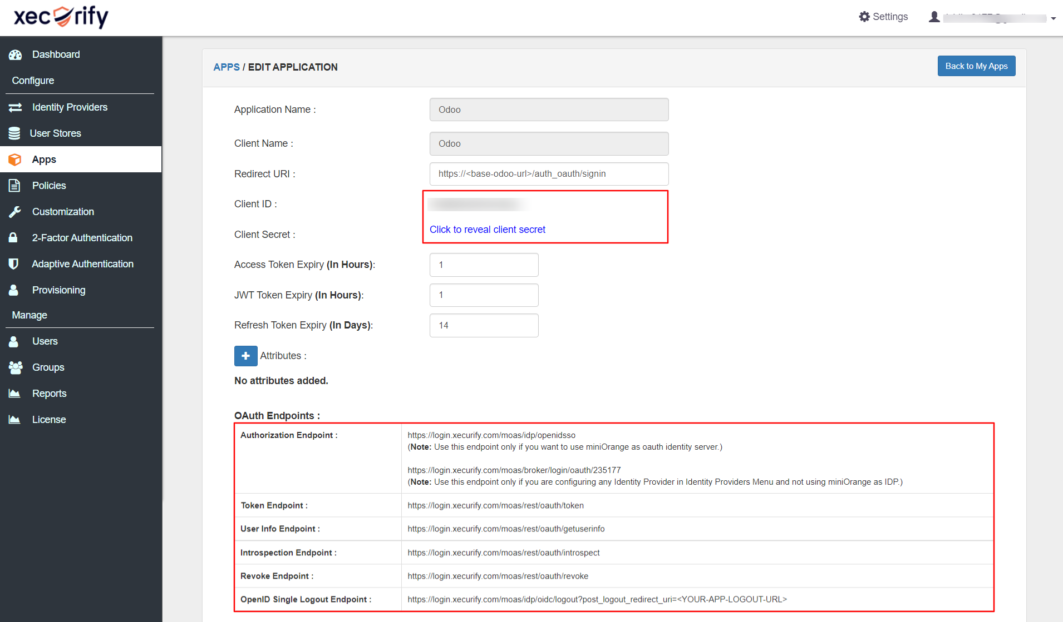Click the Identity Providers arrows icon
Viewport: 1063px width, 622px height.
tap(15, 107)
